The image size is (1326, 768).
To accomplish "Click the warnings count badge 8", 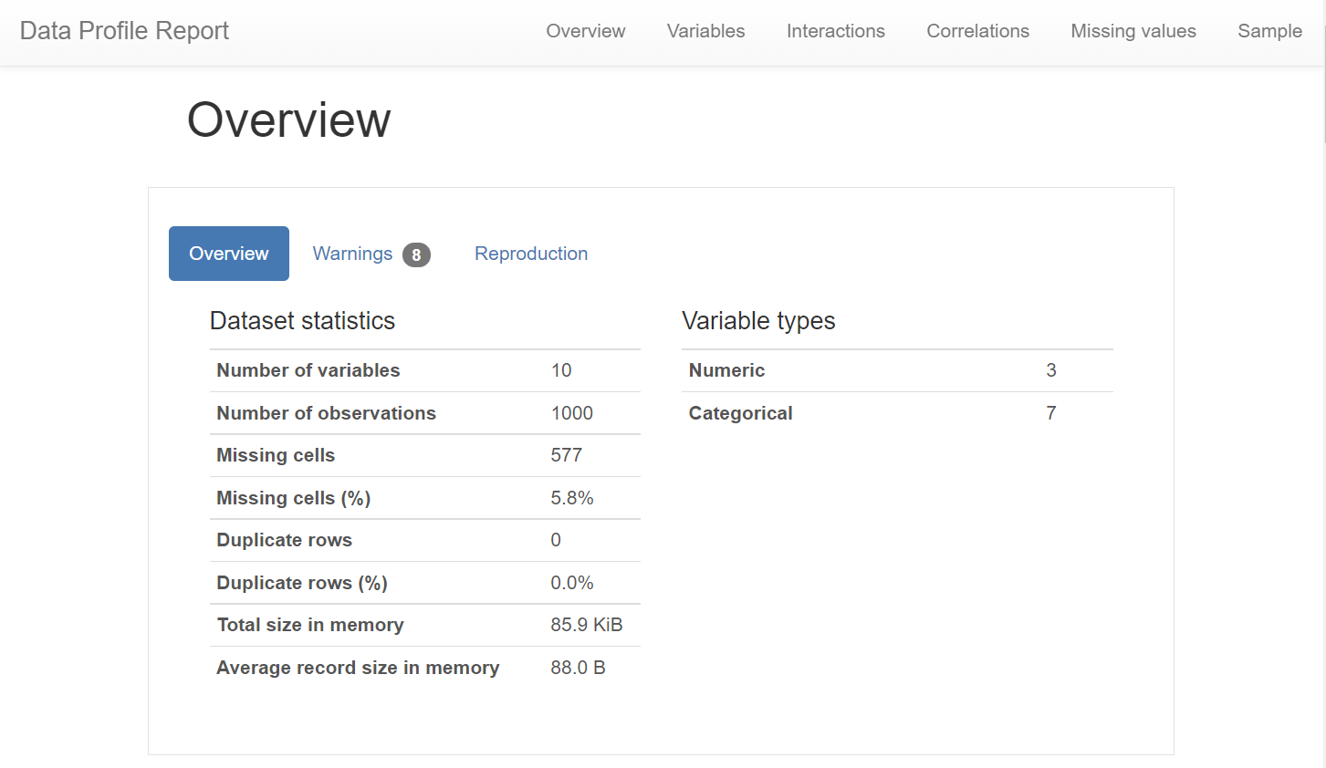I will point(416,255).
